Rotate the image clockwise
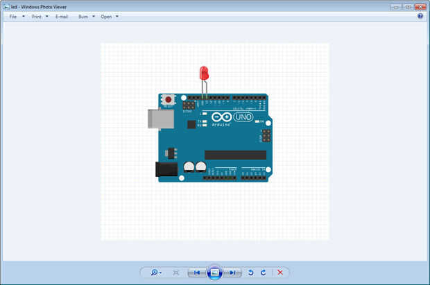The height and width of the screenshot is (285, 430). tap(264, 273)
